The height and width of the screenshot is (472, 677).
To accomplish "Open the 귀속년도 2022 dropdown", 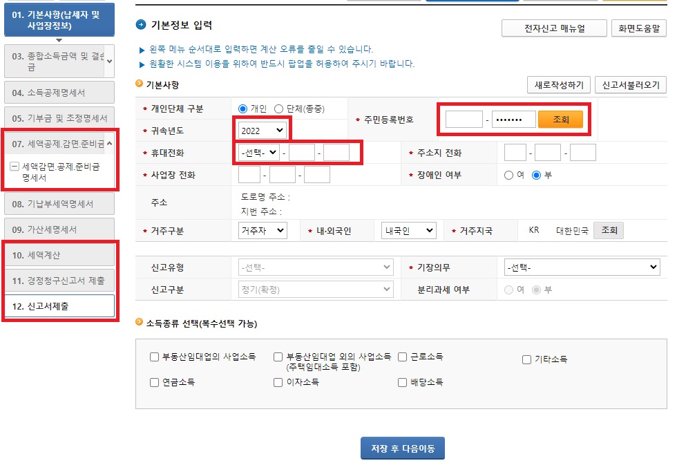I will pyautogui.click(x=262, y=131).
